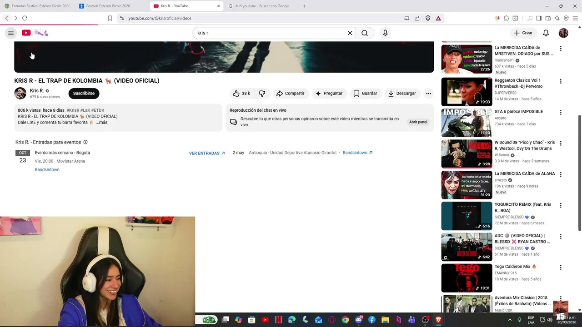The height and width of the screenshot is (327, 582).
Task: Open site information icon in address bar
Action: (x=121, y=18)
